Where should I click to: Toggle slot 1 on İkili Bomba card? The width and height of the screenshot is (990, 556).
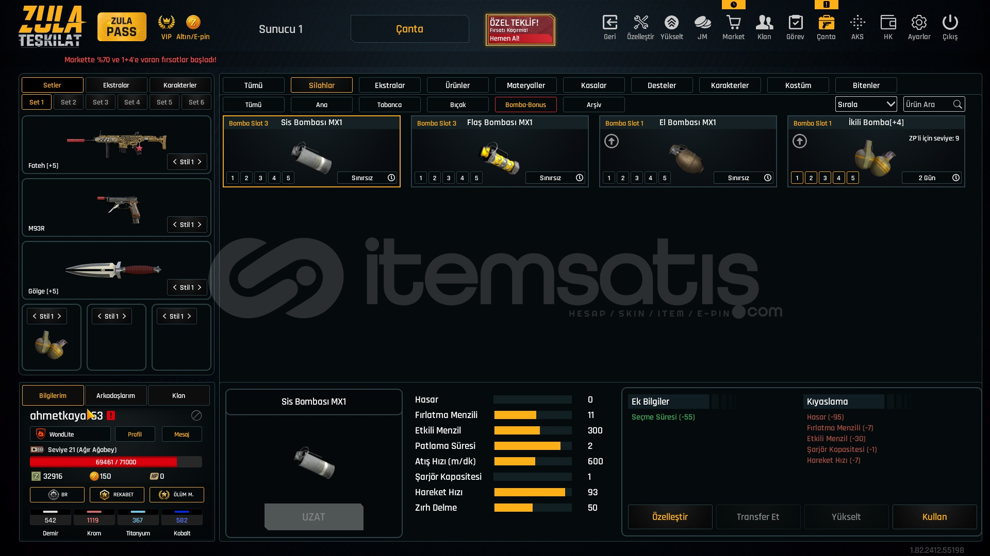click(797, 178)
